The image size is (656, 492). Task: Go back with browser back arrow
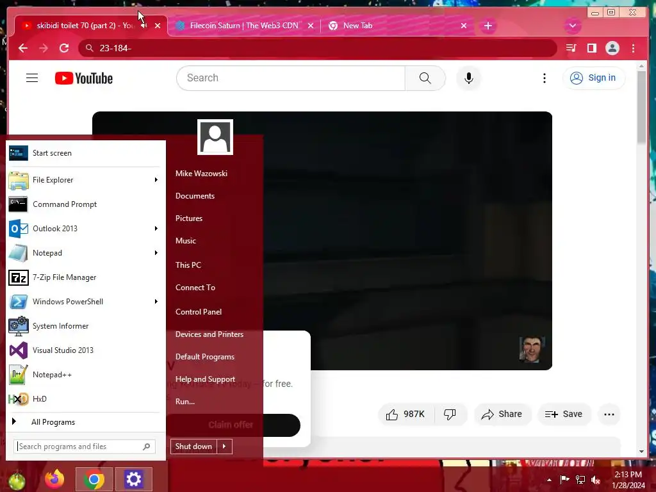click(23, 48)
